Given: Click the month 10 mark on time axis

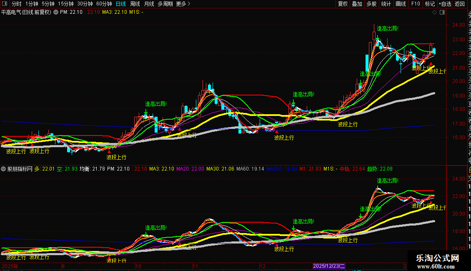Looking at the screenshot, I should 138,266.
